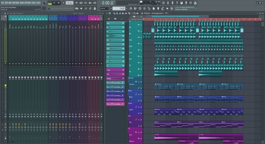This screenshot has height=144, width=265.
Task: Open the PATTERNS menu
Action: coord(16,3)
